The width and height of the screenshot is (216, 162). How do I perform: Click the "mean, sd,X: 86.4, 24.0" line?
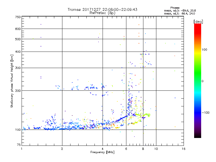180,13
